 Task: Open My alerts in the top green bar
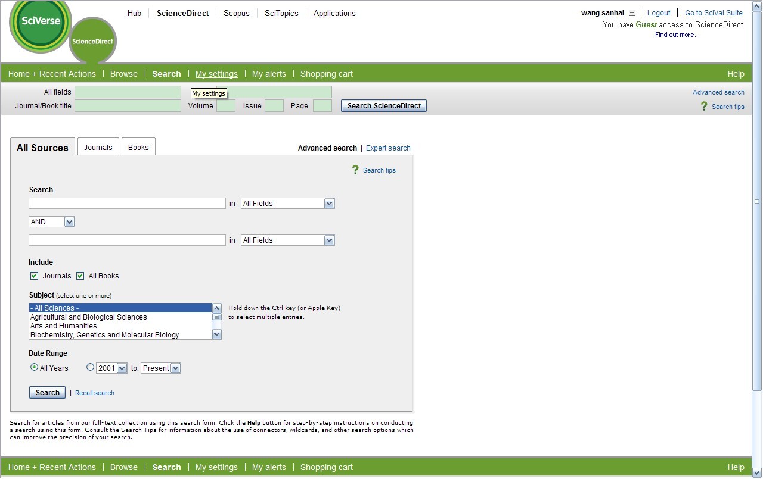[x=269, y=74]
